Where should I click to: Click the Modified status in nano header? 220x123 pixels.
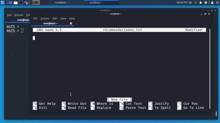(x=194, y=30)
